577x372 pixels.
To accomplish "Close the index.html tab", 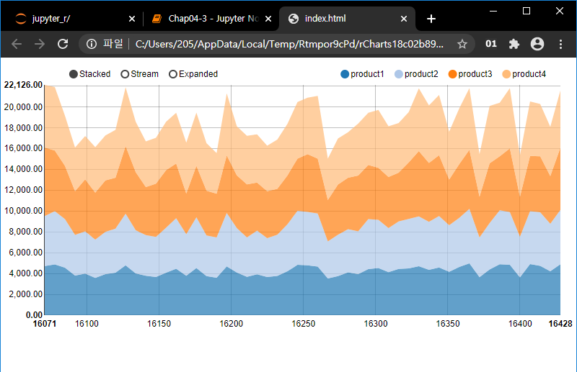I will pos(404,19).
